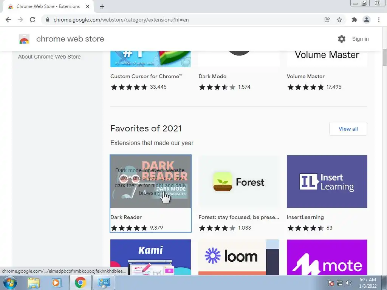
Task: Open the control panel taskbar icon
Action: pyautogui.click(x=104, y=282)
